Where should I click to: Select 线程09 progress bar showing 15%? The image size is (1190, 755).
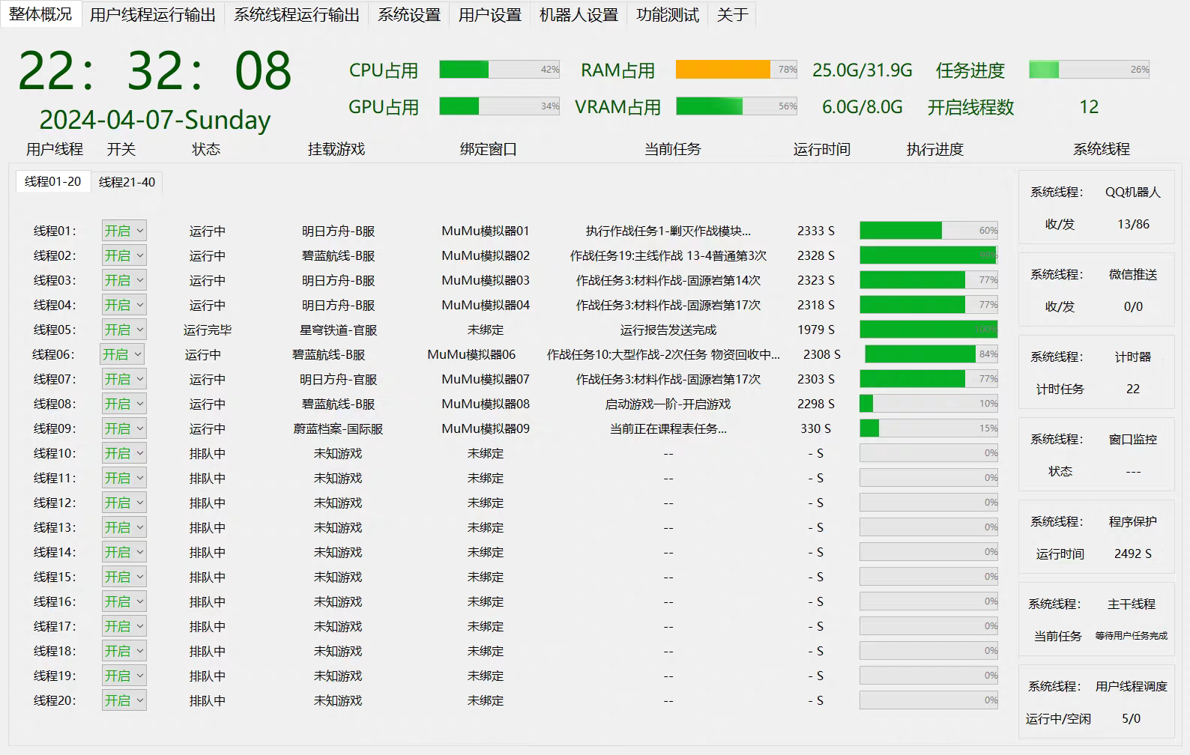928,428
